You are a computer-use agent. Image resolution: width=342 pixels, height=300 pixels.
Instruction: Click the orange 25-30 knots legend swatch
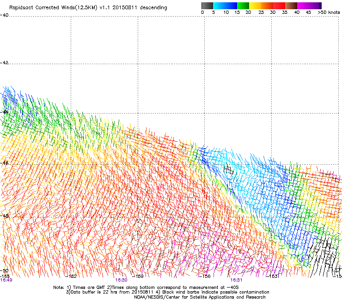click(x=267, y=6)
